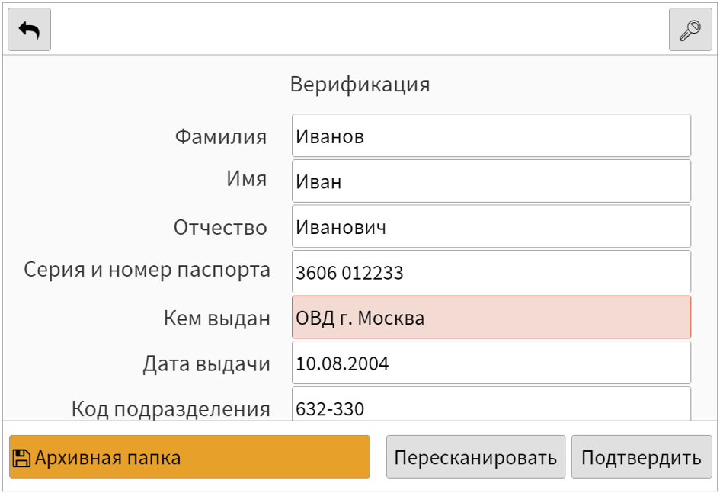Click the Код подразделения field with 632-330
Screen dimensions: 720x493
coord(491,408)
